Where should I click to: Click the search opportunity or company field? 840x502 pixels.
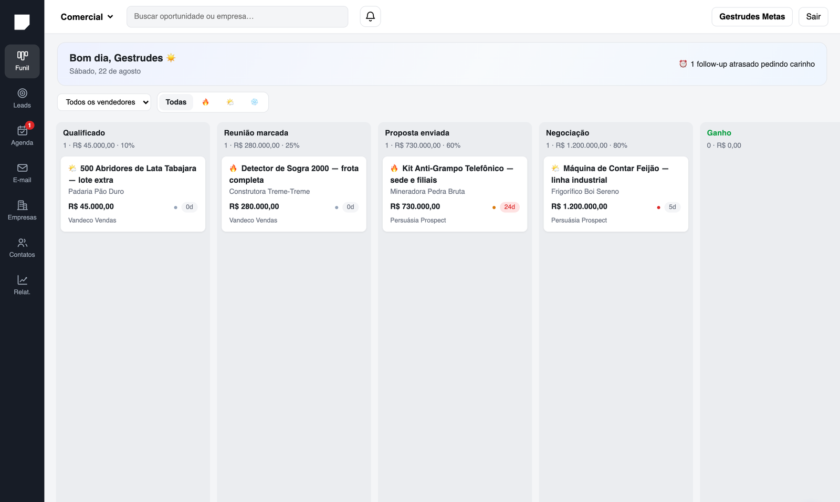(237, 17)
